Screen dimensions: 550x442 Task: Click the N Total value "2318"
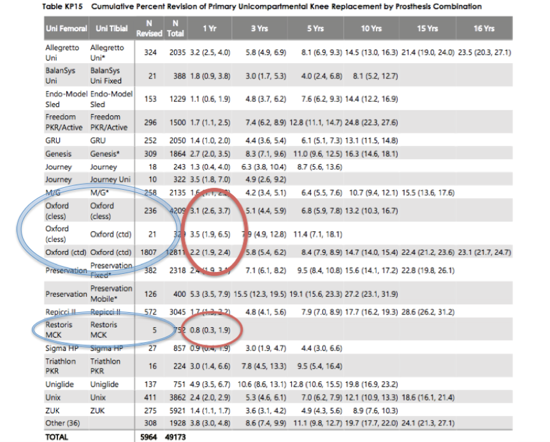(177, 271)
